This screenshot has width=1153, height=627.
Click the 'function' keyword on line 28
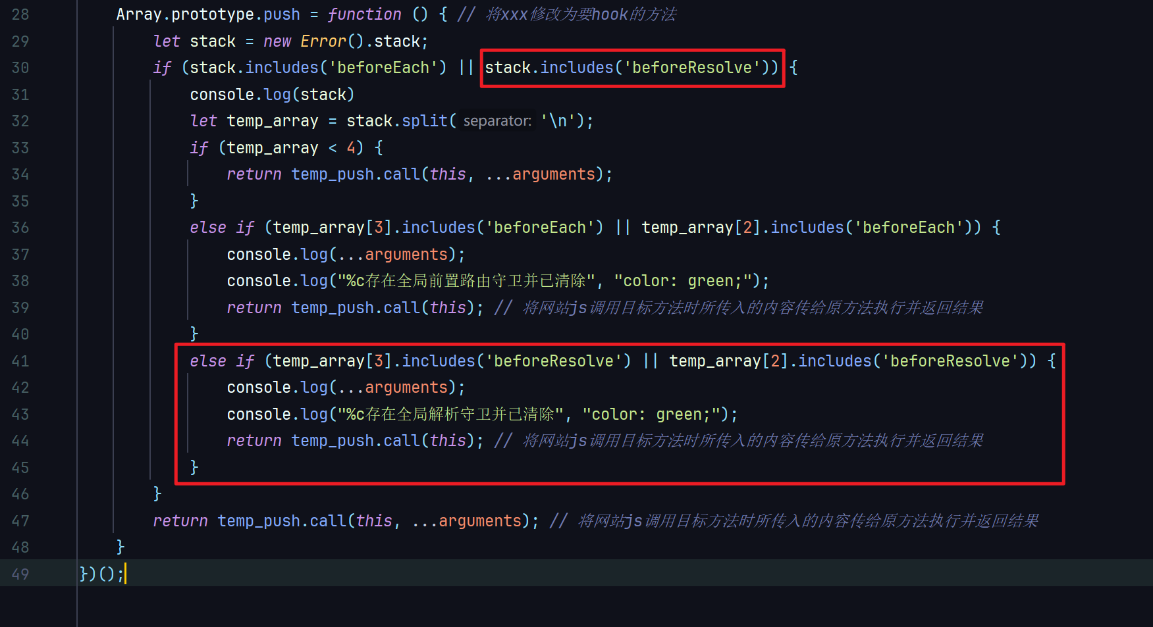pyautogui.click(x=364, y=14)
